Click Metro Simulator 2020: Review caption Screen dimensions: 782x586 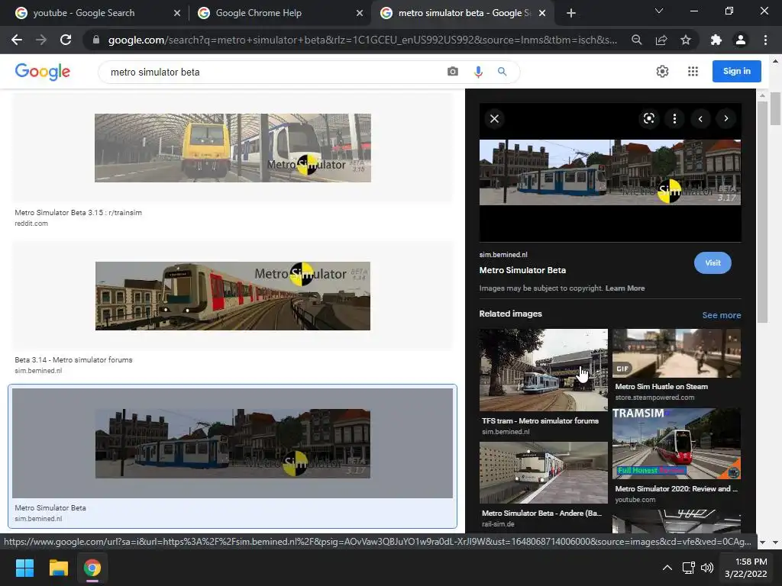676,489
